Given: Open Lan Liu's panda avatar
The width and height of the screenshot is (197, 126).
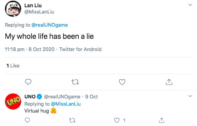Looking at the screenshot, I should click(13, 9).
